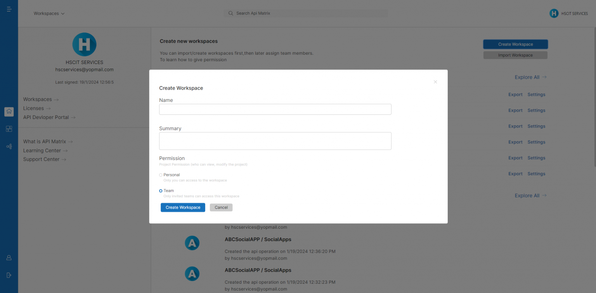Open the user Profile icon in sidebar
Viewport: 596px width, 293px height.
(9, 257)
